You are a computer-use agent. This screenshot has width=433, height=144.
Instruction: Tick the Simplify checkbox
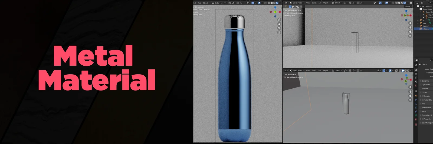click(423, 96)
